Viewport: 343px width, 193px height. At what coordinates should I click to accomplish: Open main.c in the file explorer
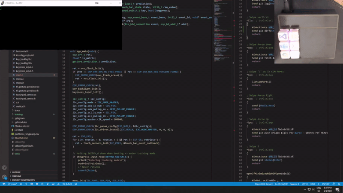coord(19,75)
